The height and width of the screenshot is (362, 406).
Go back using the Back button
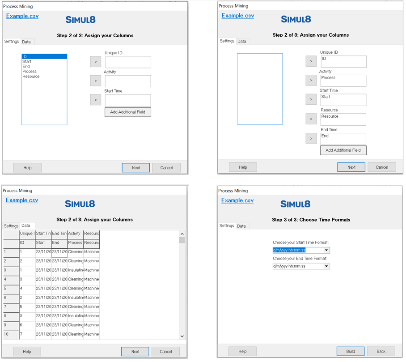pyautogui.click(x=381, y=351)
